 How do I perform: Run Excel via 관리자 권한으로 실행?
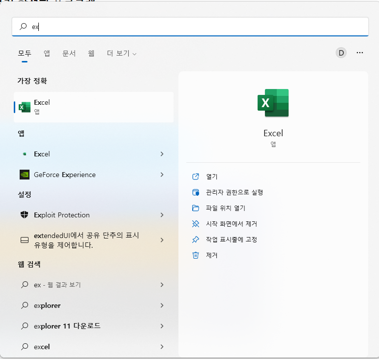pyautogui.click(x=234, y=192)
